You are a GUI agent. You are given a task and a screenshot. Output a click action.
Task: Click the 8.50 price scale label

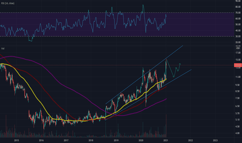238,91
